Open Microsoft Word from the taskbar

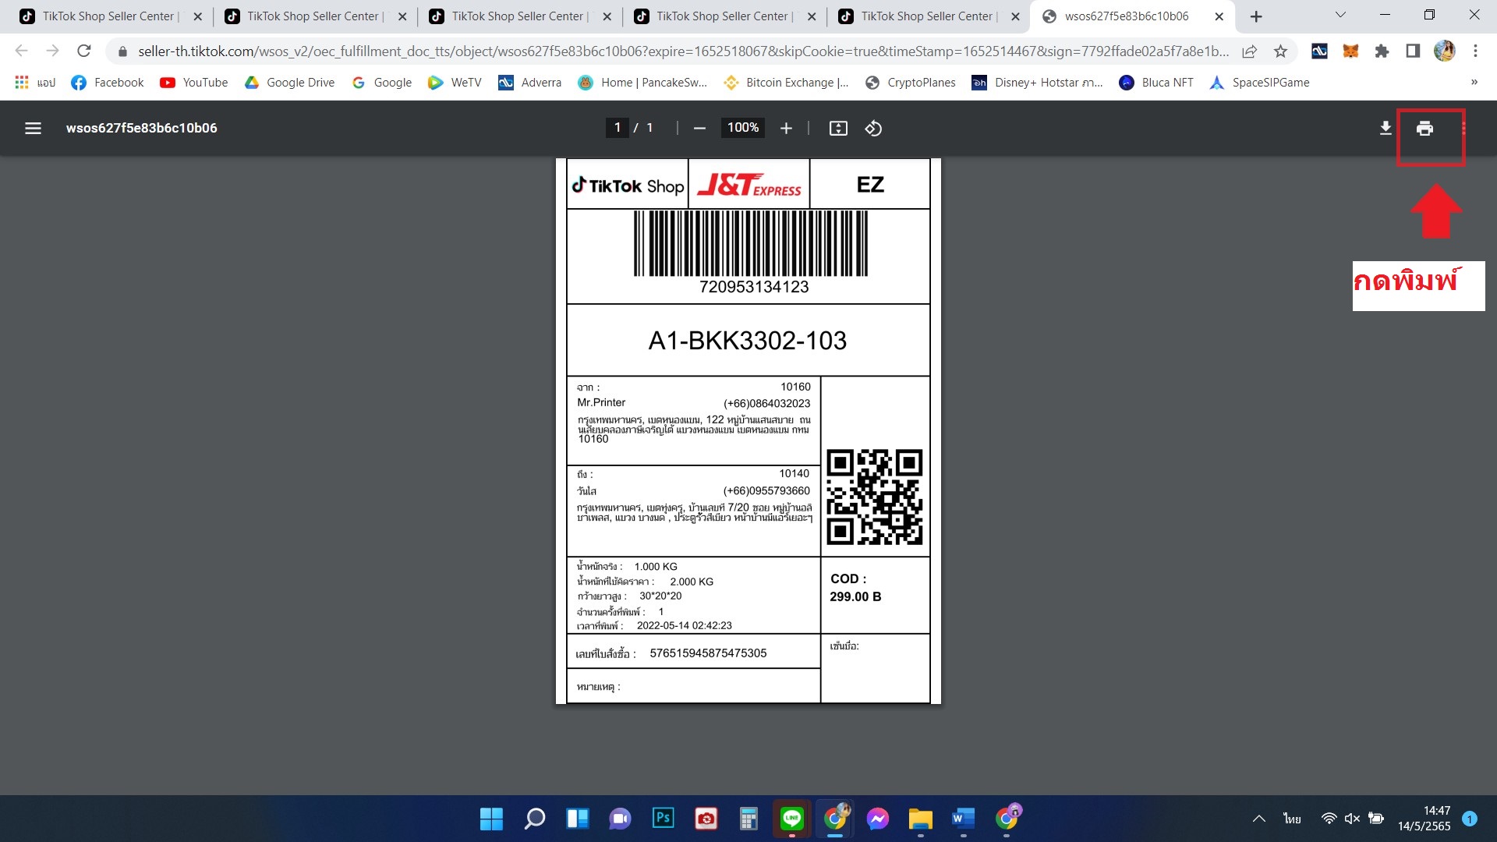[963, 819]
